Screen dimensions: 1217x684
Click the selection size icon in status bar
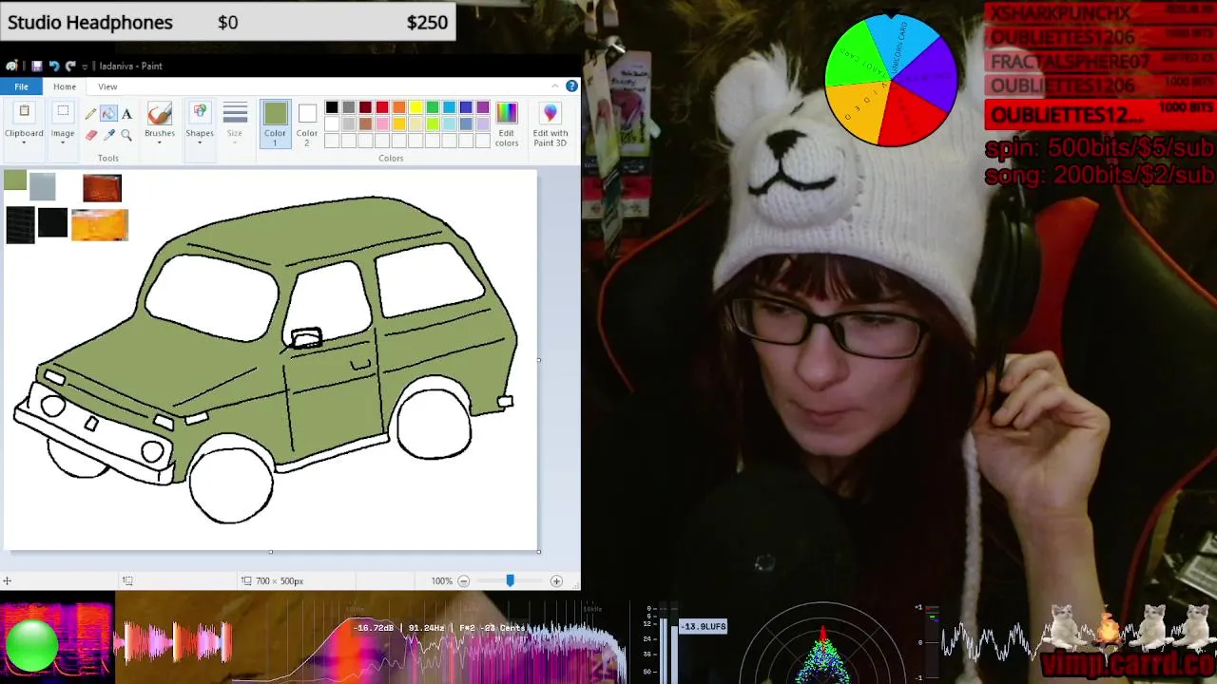(x=127, y=580)
